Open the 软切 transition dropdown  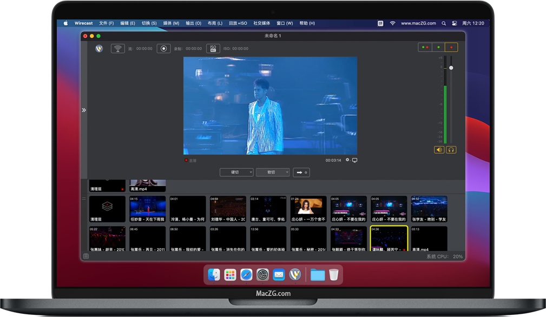(x=273, y=172)
